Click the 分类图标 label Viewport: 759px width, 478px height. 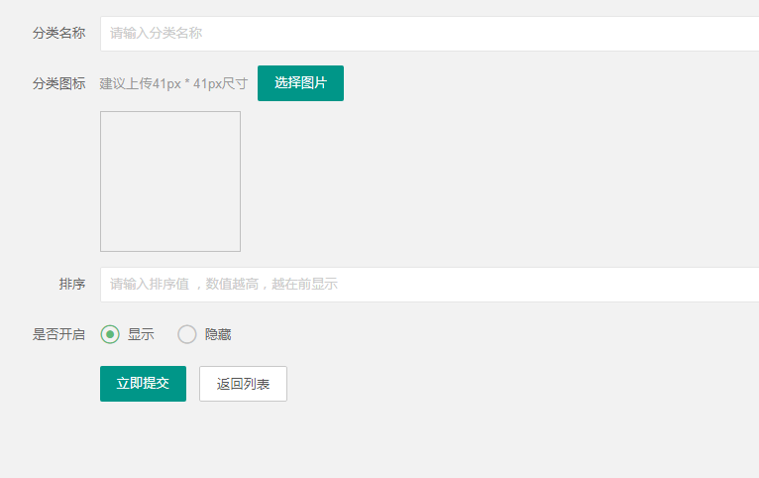click(x=59, y=83)
